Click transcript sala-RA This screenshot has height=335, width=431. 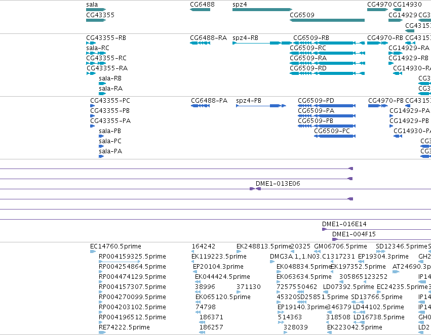tap(102, 94)
